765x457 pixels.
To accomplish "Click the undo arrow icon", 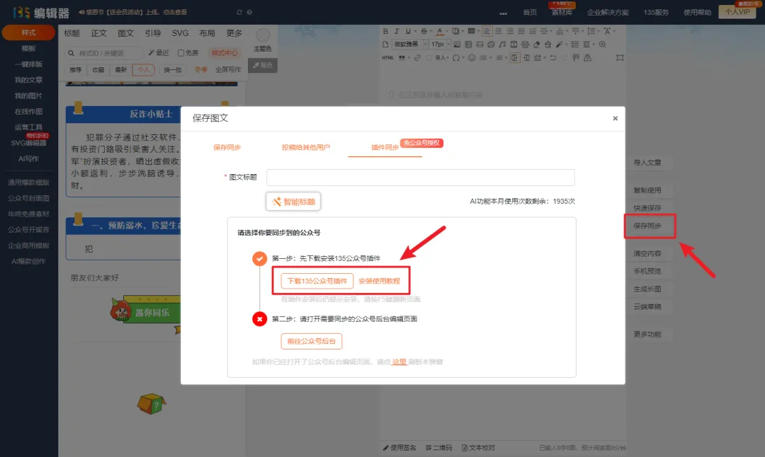I will 552,57.
